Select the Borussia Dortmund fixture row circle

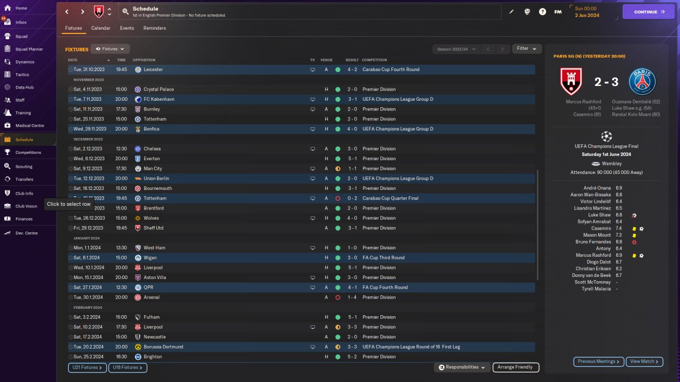(x=71, y=347)
